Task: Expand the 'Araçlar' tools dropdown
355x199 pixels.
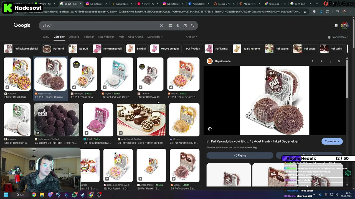Action: [191, 37]
